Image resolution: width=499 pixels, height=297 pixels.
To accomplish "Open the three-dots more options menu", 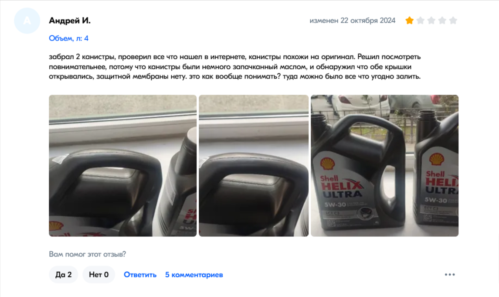I will coord(450,274).
